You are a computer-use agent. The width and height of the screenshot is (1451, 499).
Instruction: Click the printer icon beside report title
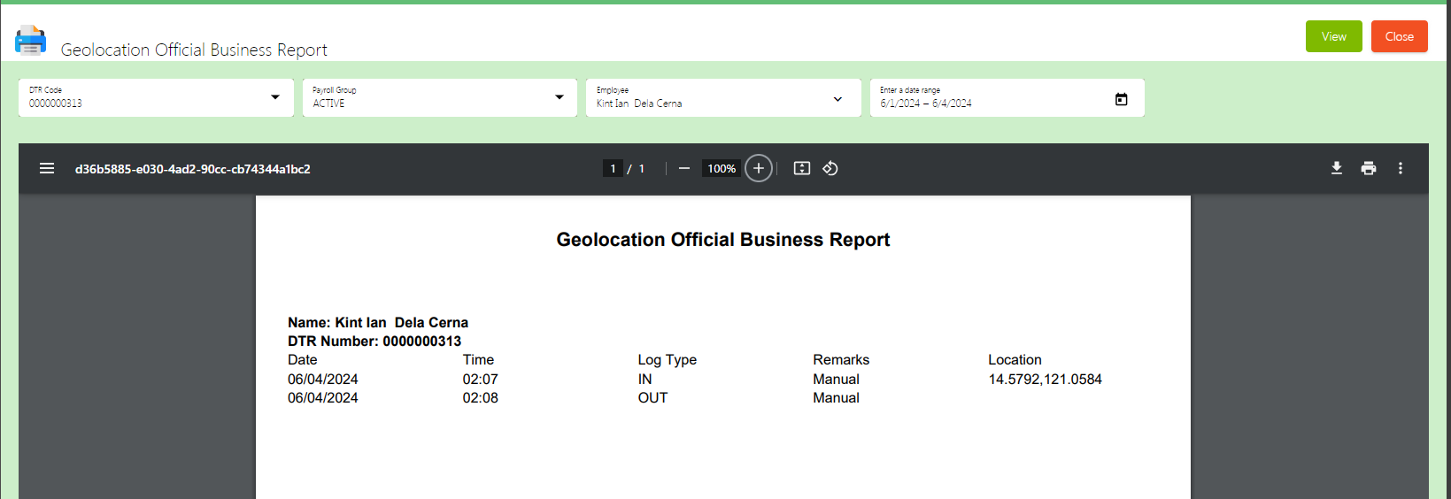30,41
